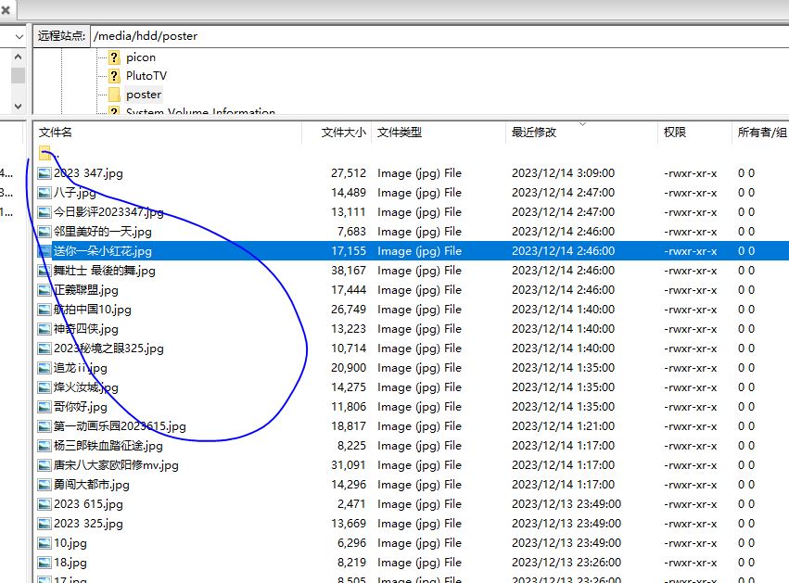Image resolution: width=789 pixels, height=583 pixels.
Task: Click the file icon of 勇闯大都市.jpg
Action: (45, 485)
